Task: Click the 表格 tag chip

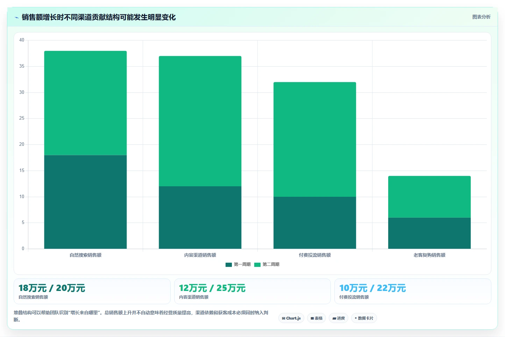Action: [316, 318]
